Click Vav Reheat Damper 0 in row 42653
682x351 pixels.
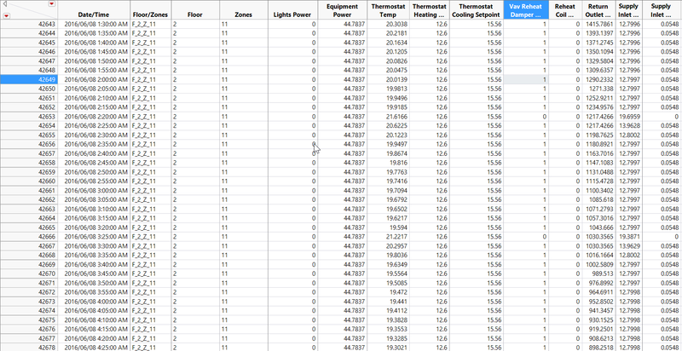pos(525,117)
